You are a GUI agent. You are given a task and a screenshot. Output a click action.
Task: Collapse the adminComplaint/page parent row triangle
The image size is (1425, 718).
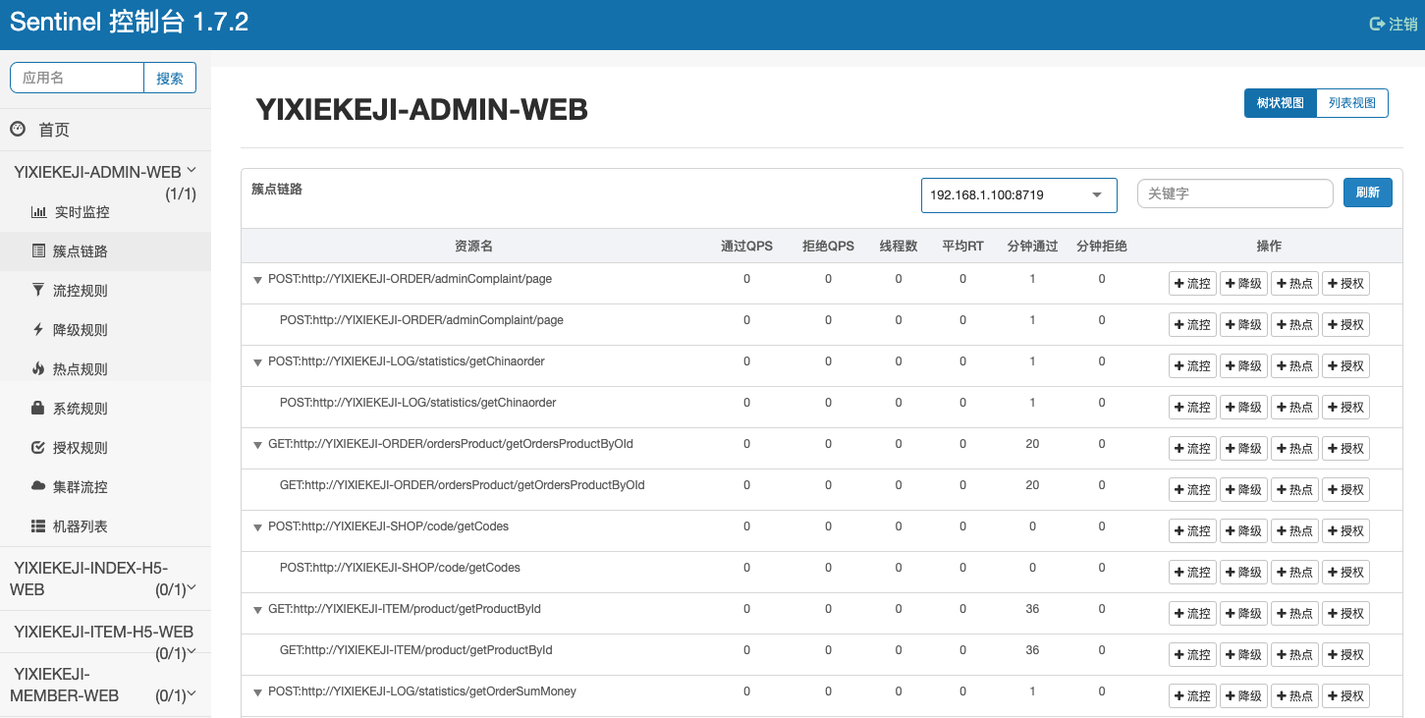(257, 280)
